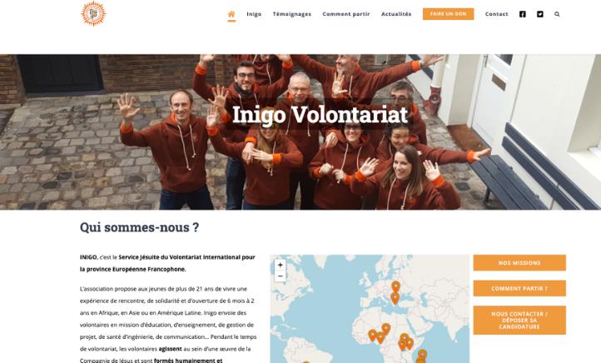The width and height of the screenshot is (601, 363).
Task: Open the Témoignages menu item
Action: [292, 14]
